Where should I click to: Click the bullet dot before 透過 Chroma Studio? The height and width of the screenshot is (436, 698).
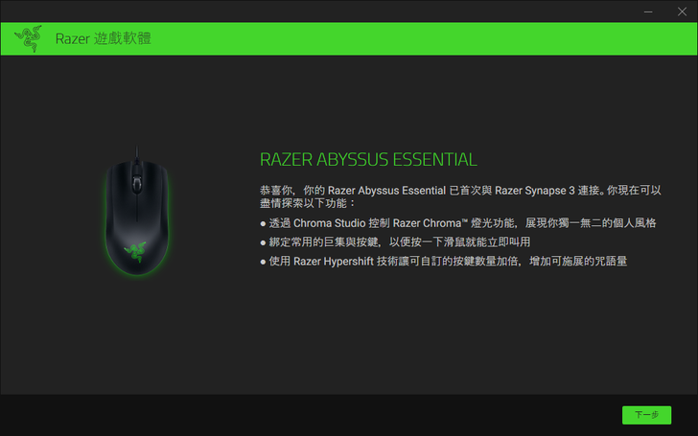(263, 224)
